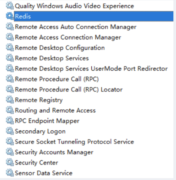Viewport: 176px width, 180px height.
Task: Select Remote Access Connection Manager service
Action: pyautogui.click(x=68, y=37)
